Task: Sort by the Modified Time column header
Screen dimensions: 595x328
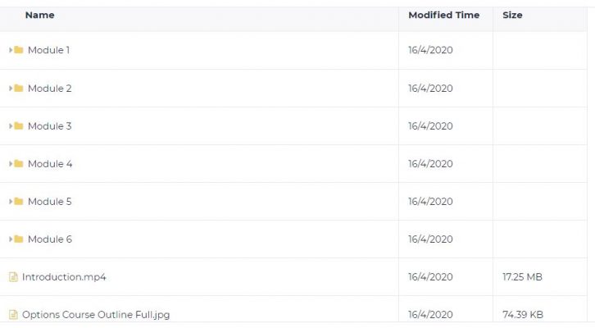Action: 444,16
